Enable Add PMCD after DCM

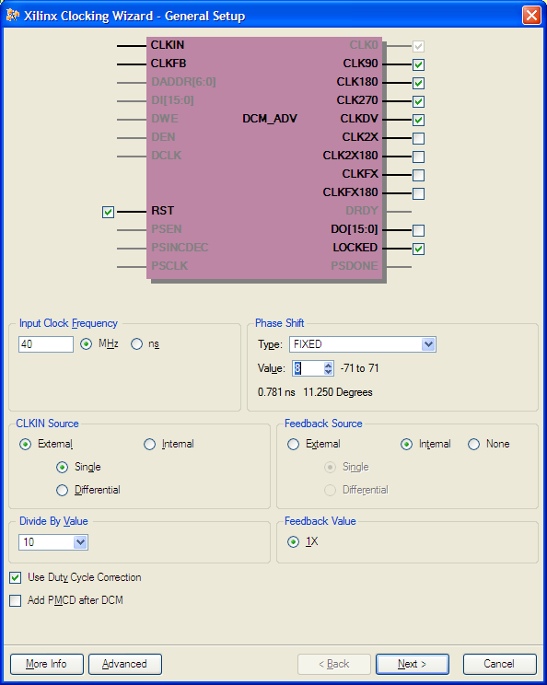pyautogui.click(x=16, y=600)
